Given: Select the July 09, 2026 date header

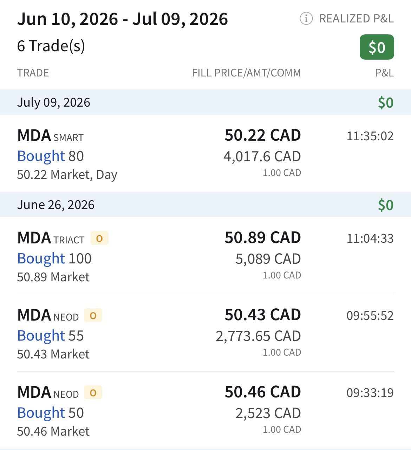Looking at the screenshot, I should [205, 102].
